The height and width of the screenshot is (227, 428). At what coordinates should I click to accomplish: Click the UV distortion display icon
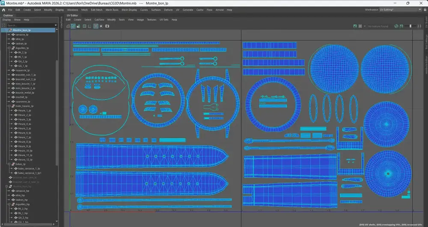78,26
